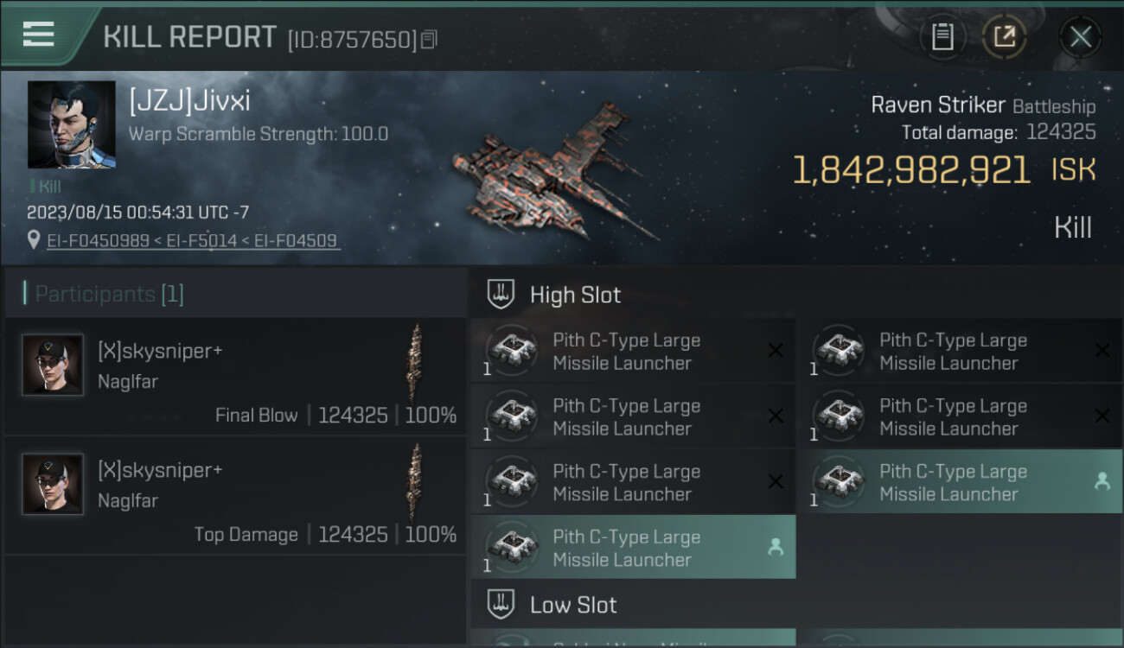Close the kill report window

pos(1080,37)
